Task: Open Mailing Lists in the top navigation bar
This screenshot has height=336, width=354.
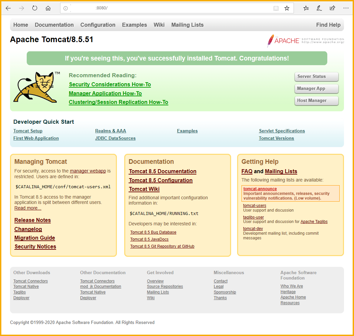Action: click(187, 25)
